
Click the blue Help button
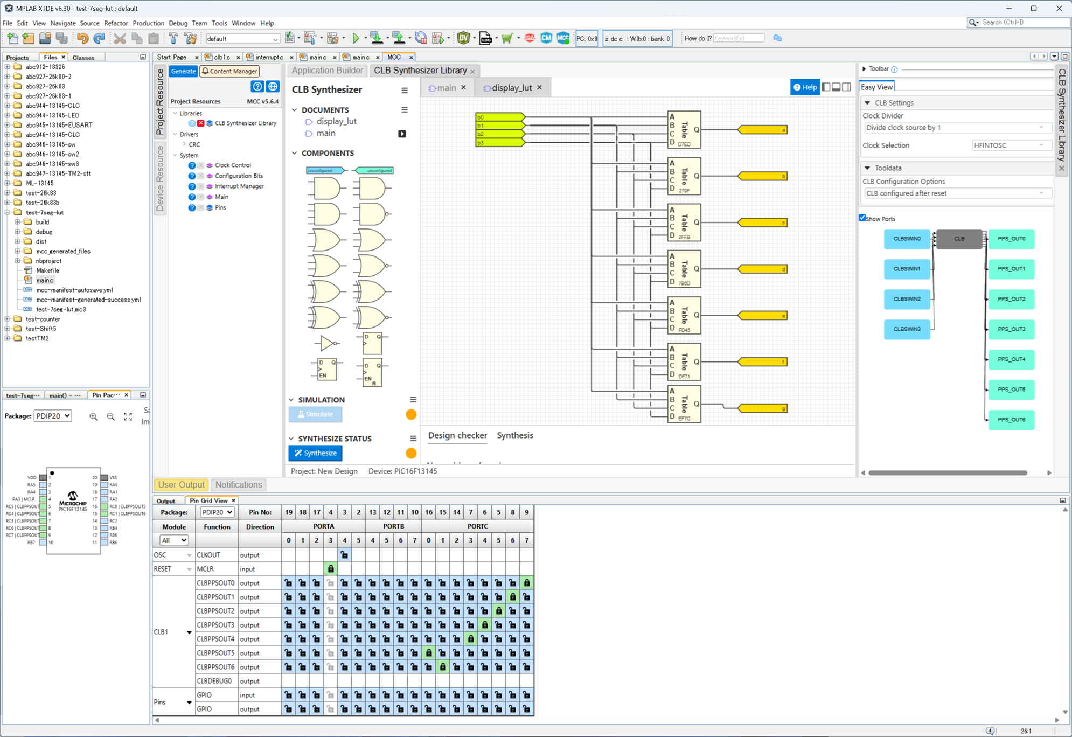[805, 87]
